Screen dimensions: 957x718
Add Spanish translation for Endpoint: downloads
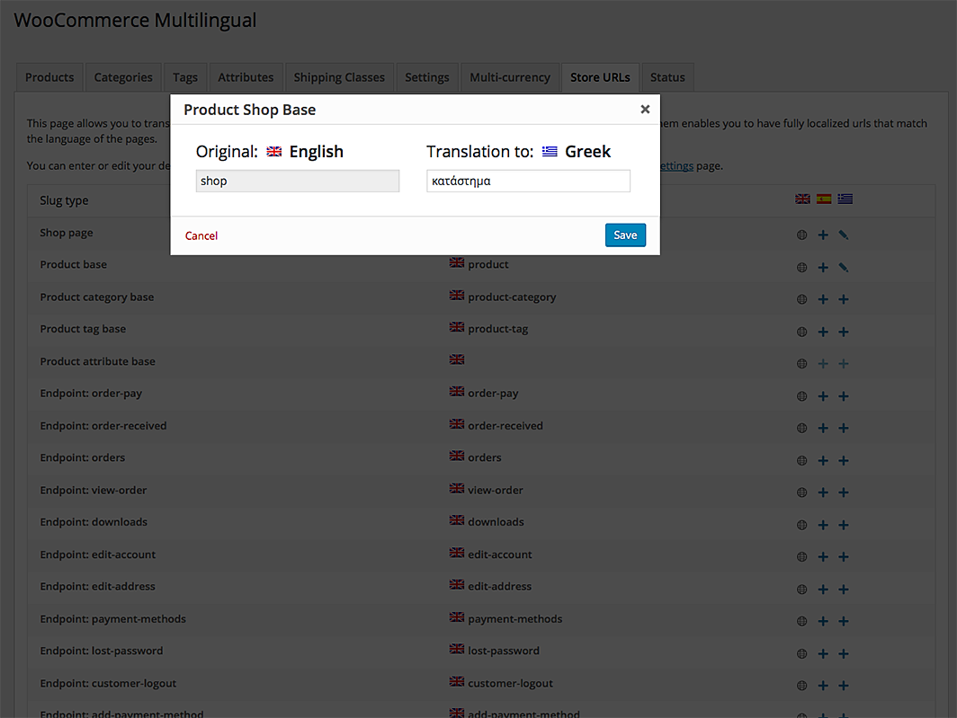pos(823,525)
